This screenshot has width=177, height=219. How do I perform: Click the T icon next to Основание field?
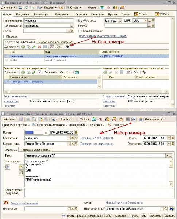click(x=69, y=209)
